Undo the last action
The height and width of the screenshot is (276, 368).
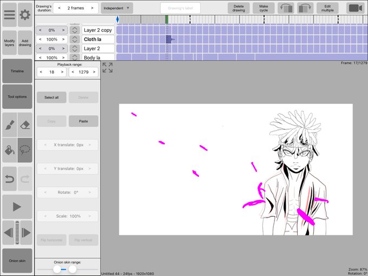pos(9,179)
